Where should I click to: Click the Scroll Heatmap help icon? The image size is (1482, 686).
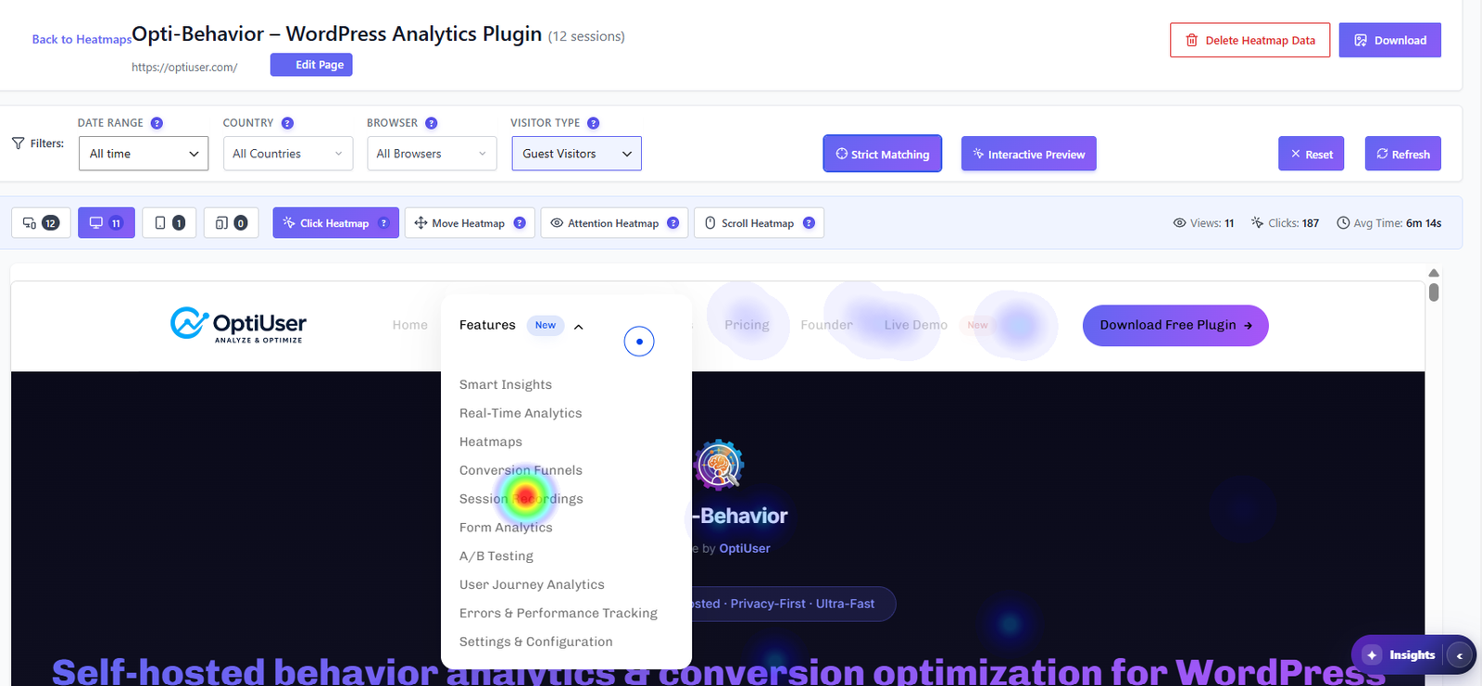809,223
